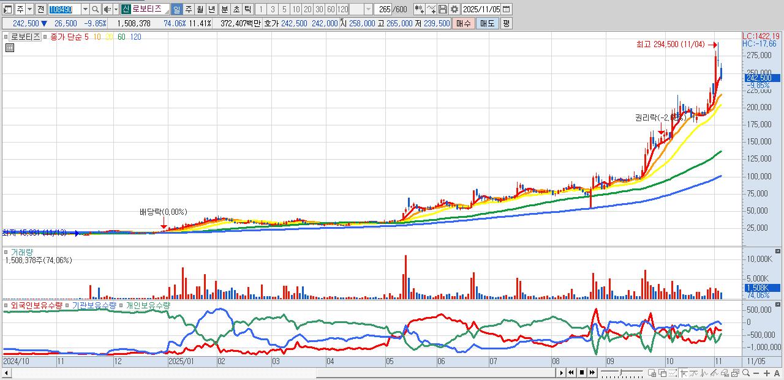The height and width of the screenshot is (380, 784).
Task: Click the candle chart type icon right of 265/600
Action: pos(420,9)
